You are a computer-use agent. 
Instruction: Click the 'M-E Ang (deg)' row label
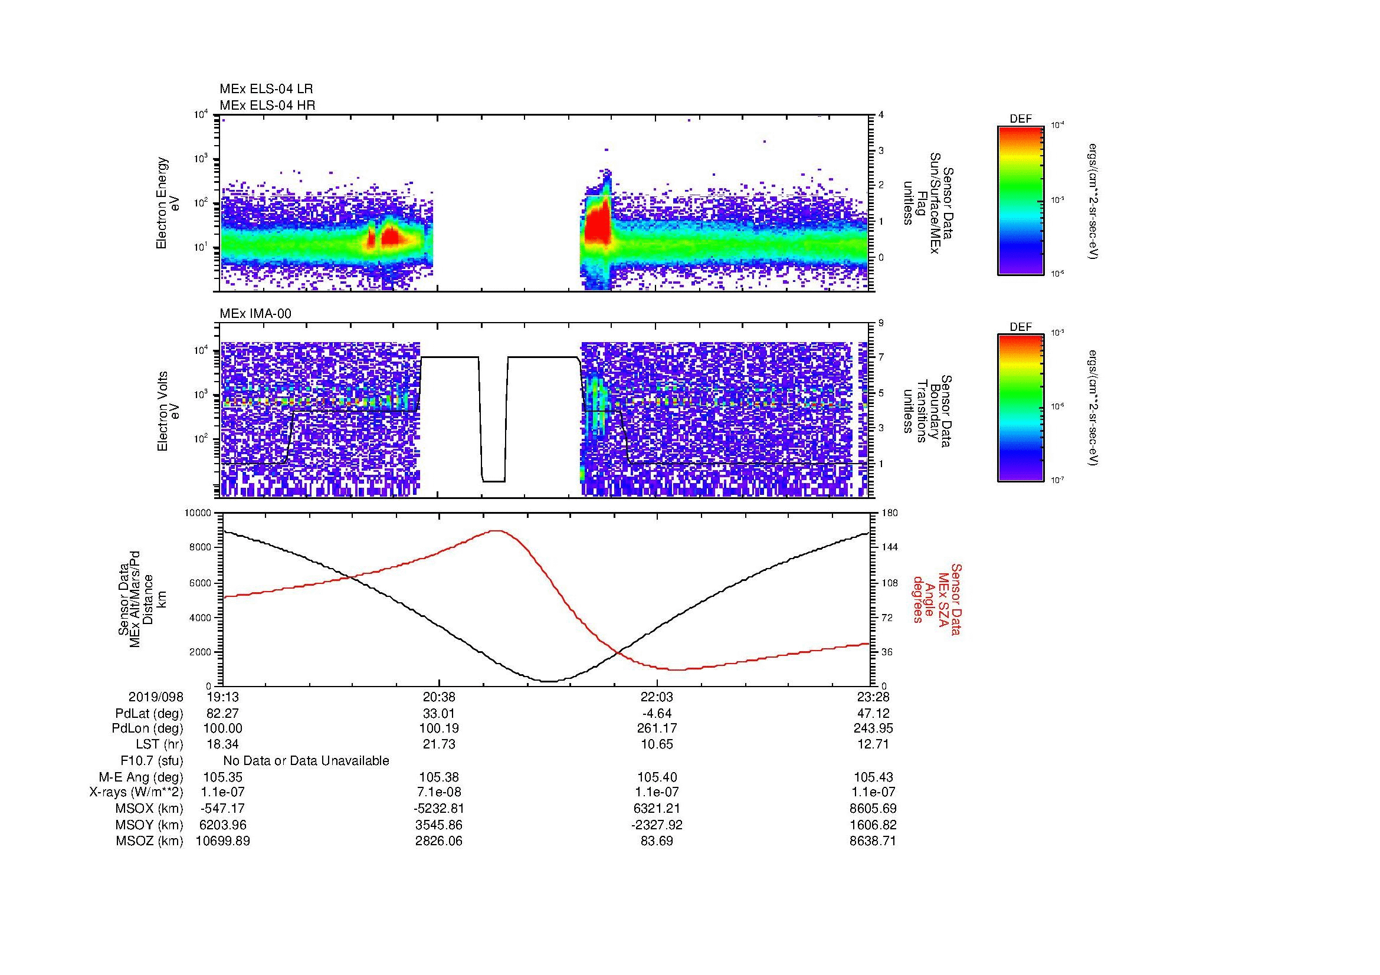coord(141,777)
